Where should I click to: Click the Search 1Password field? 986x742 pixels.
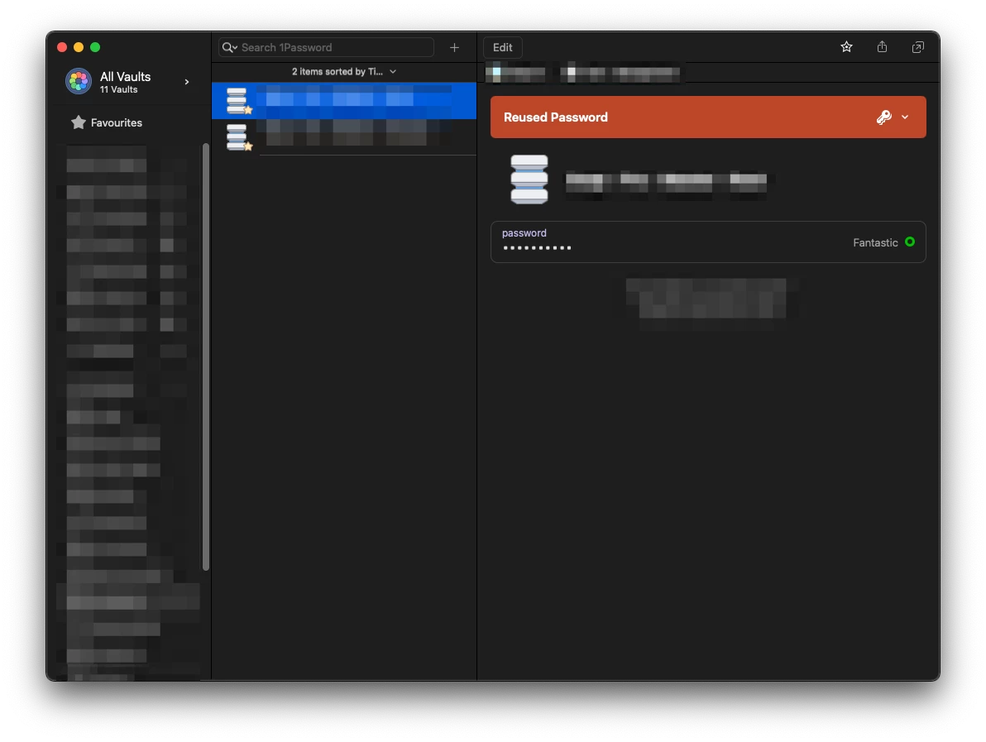pyautogui.click(x=326, y=47)
